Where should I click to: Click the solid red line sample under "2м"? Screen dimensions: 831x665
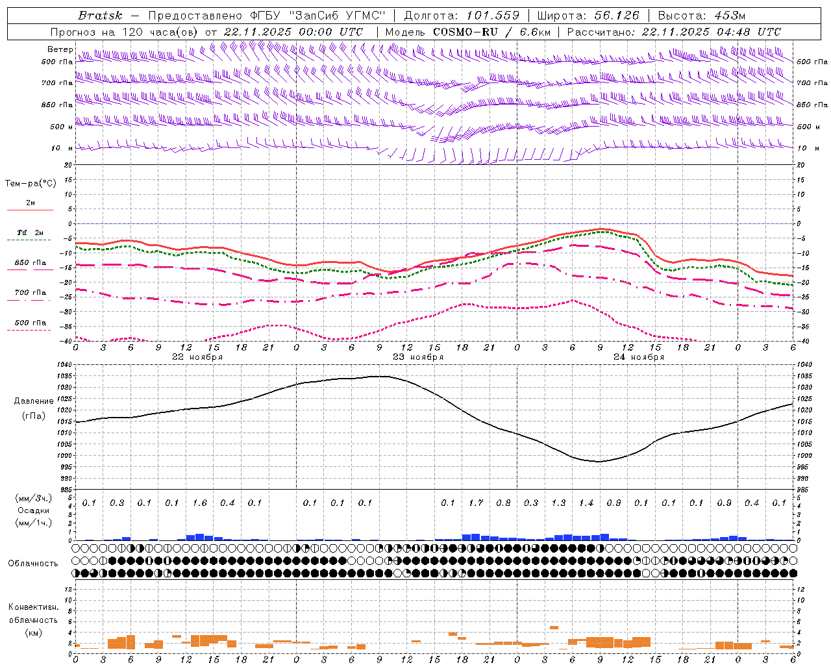(30, 210)
